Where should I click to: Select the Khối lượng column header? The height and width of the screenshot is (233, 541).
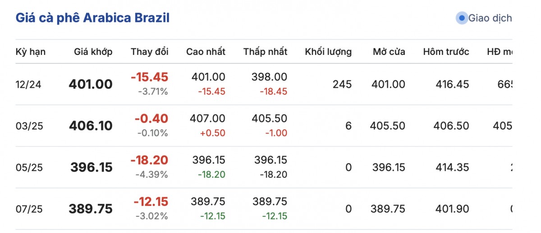tap(328, 52)
